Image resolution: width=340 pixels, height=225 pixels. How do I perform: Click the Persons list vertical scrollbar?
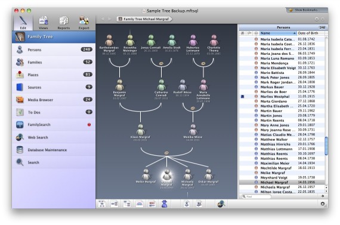pos(326,115)
